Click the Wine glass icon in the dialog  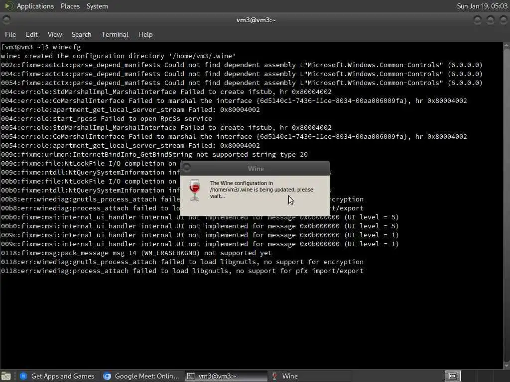(x=195, y=190)
